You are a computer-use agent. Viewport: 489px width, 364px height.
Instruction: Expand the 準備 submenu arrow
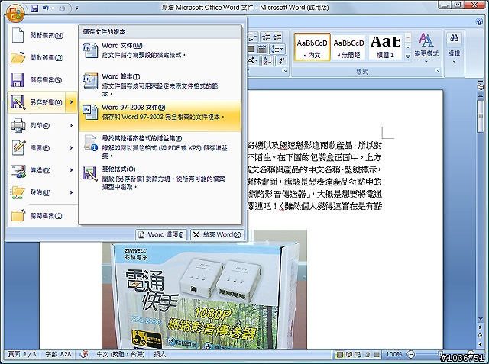click(71, 148)
